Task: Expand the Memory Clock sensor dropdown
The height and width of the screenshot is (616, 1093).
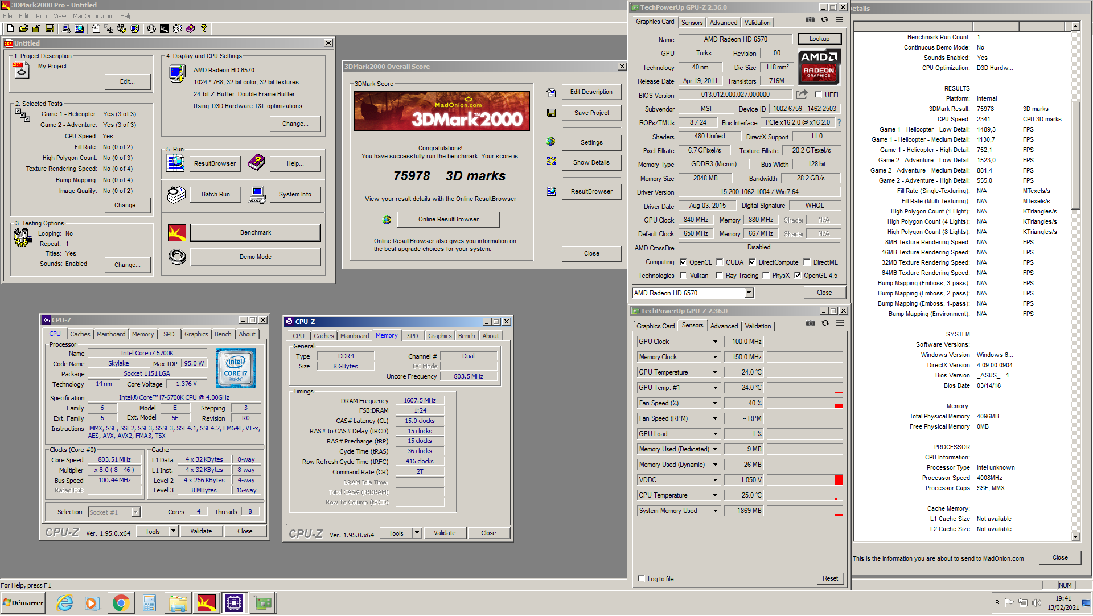Action: 716,358
